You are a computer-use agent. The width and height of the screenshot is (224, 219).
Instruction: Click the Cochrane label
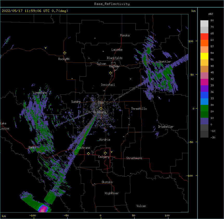[84, 148]
